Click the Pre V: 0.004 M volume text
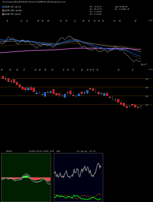Screen dimensions: 153x202 122,9
